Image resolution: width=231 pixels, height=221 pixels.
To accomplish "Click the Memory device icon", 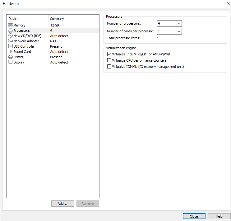I will (11, 25).
